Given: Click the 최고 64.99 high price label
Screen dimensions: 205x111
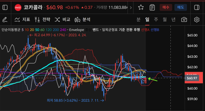Looking at the screenshot, I should click(x=58, y=35).
